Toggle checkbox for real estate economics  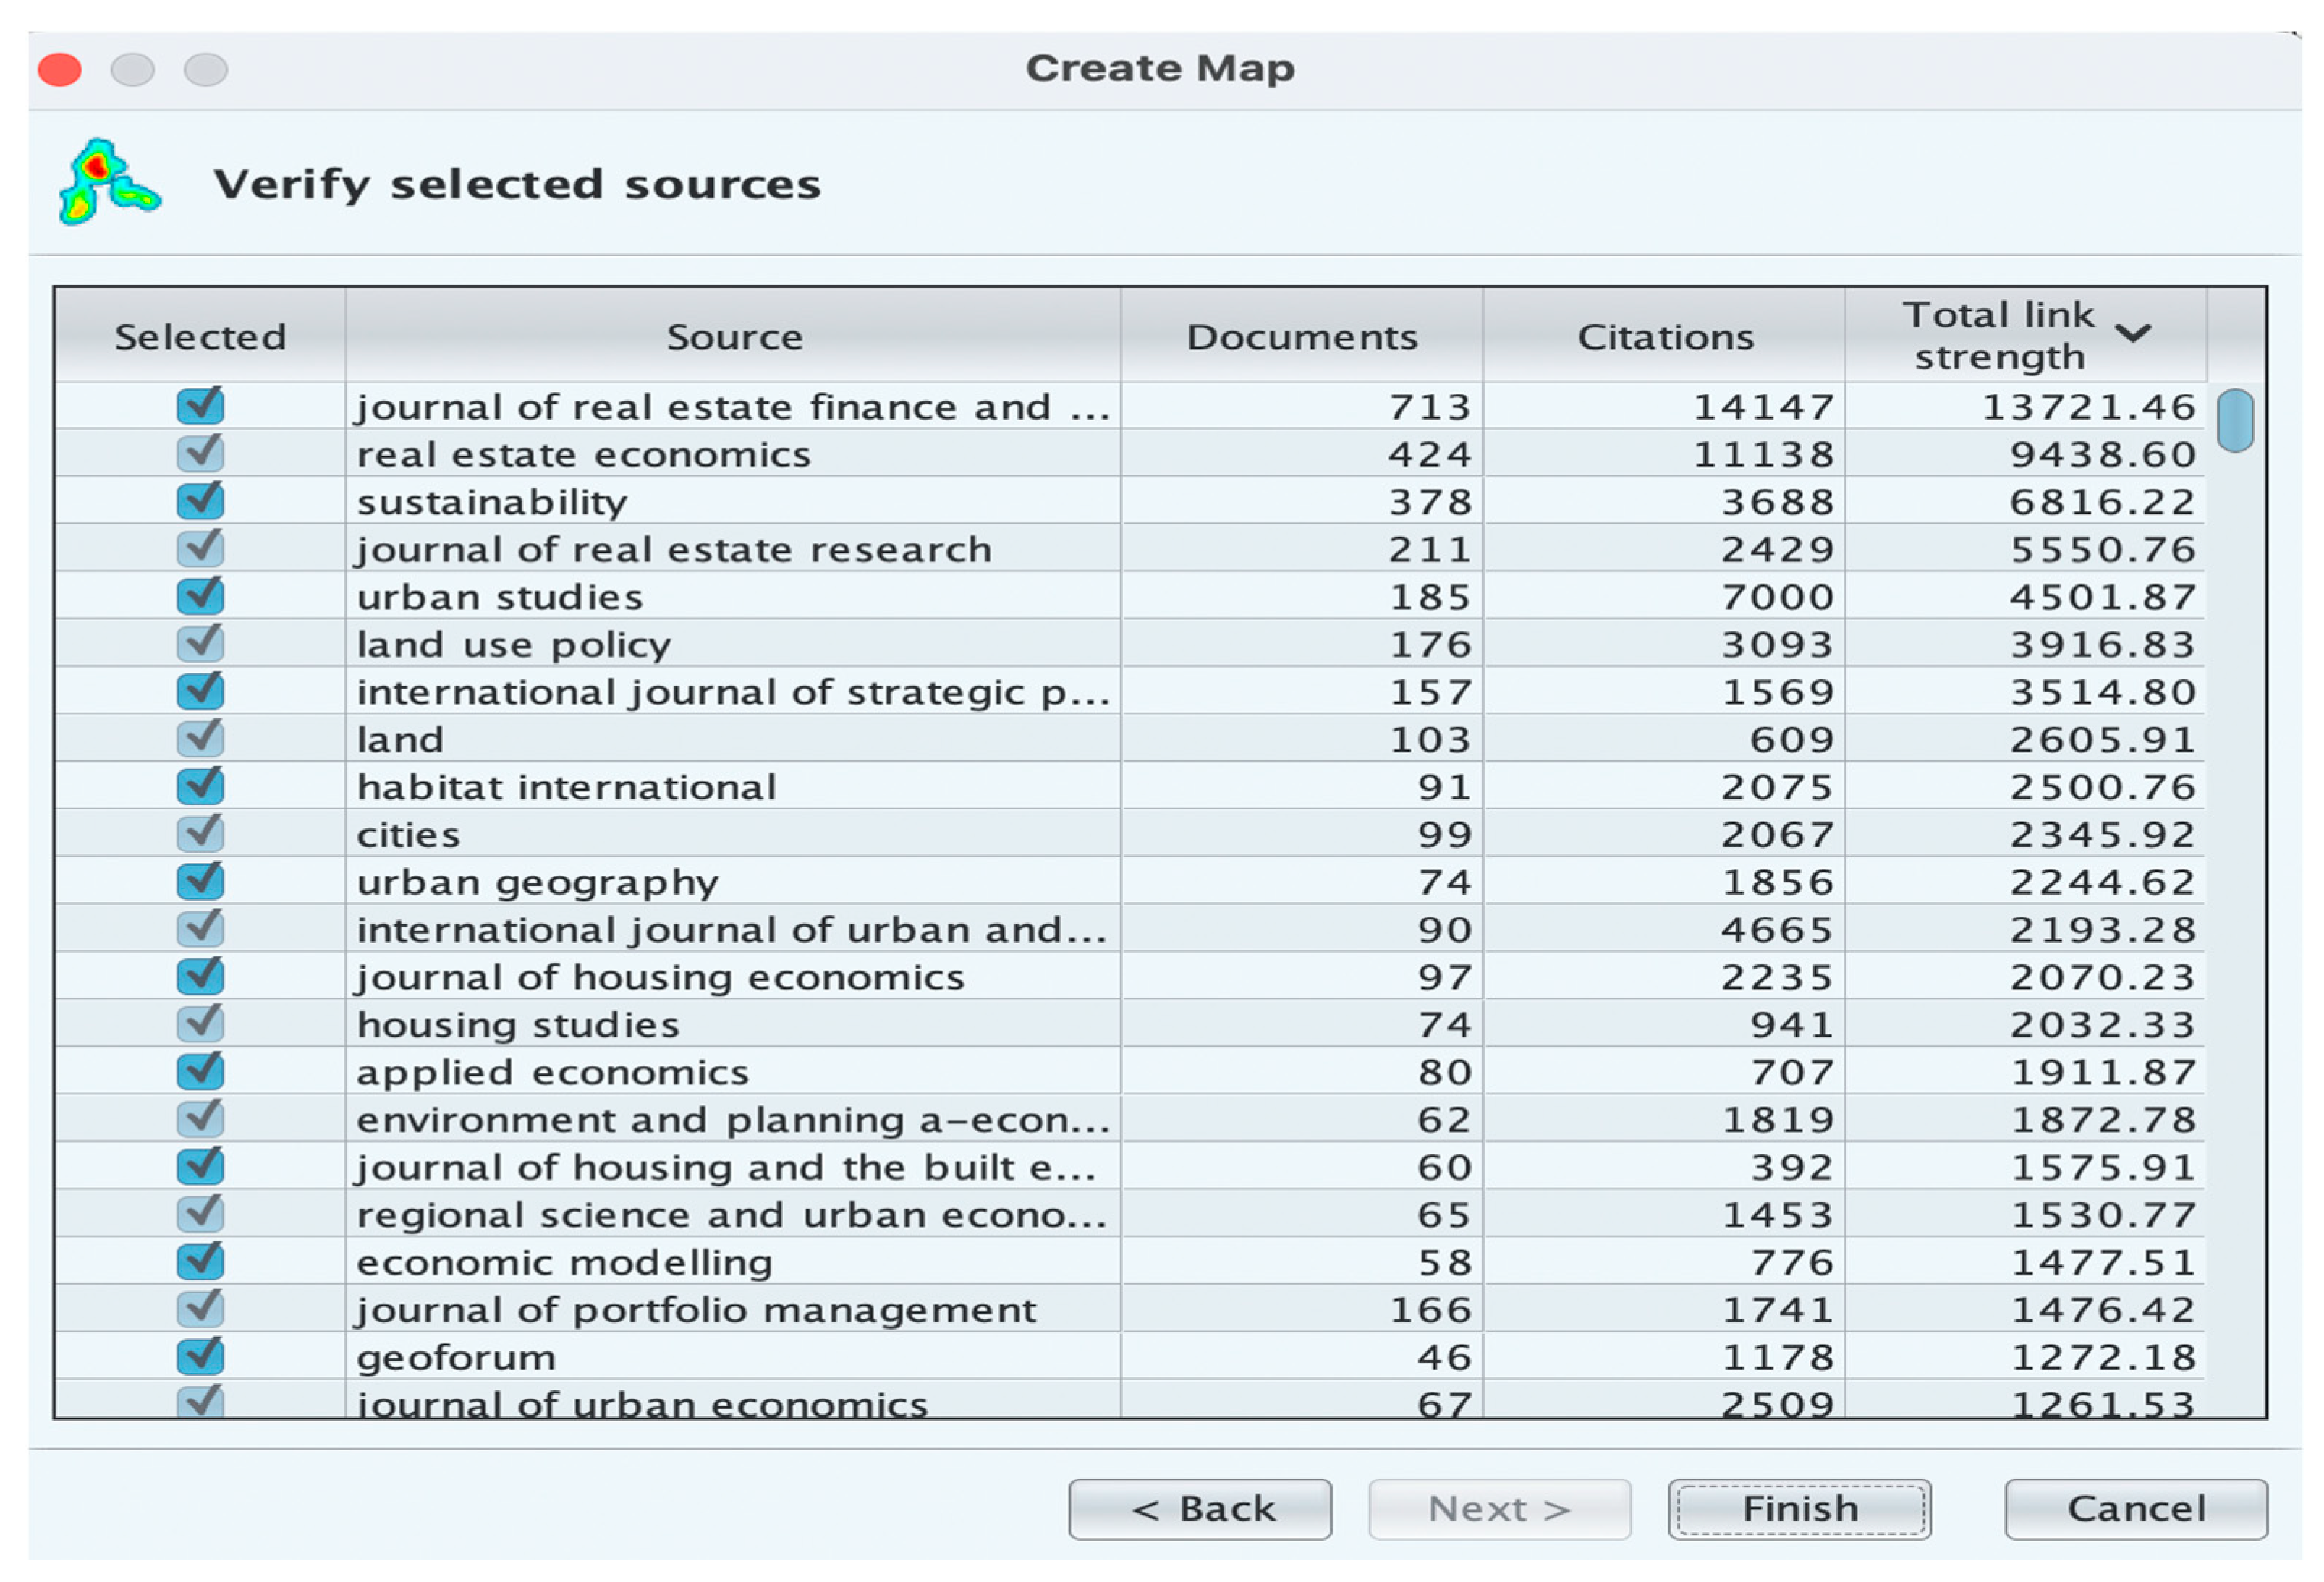click(x=200, y=453)
